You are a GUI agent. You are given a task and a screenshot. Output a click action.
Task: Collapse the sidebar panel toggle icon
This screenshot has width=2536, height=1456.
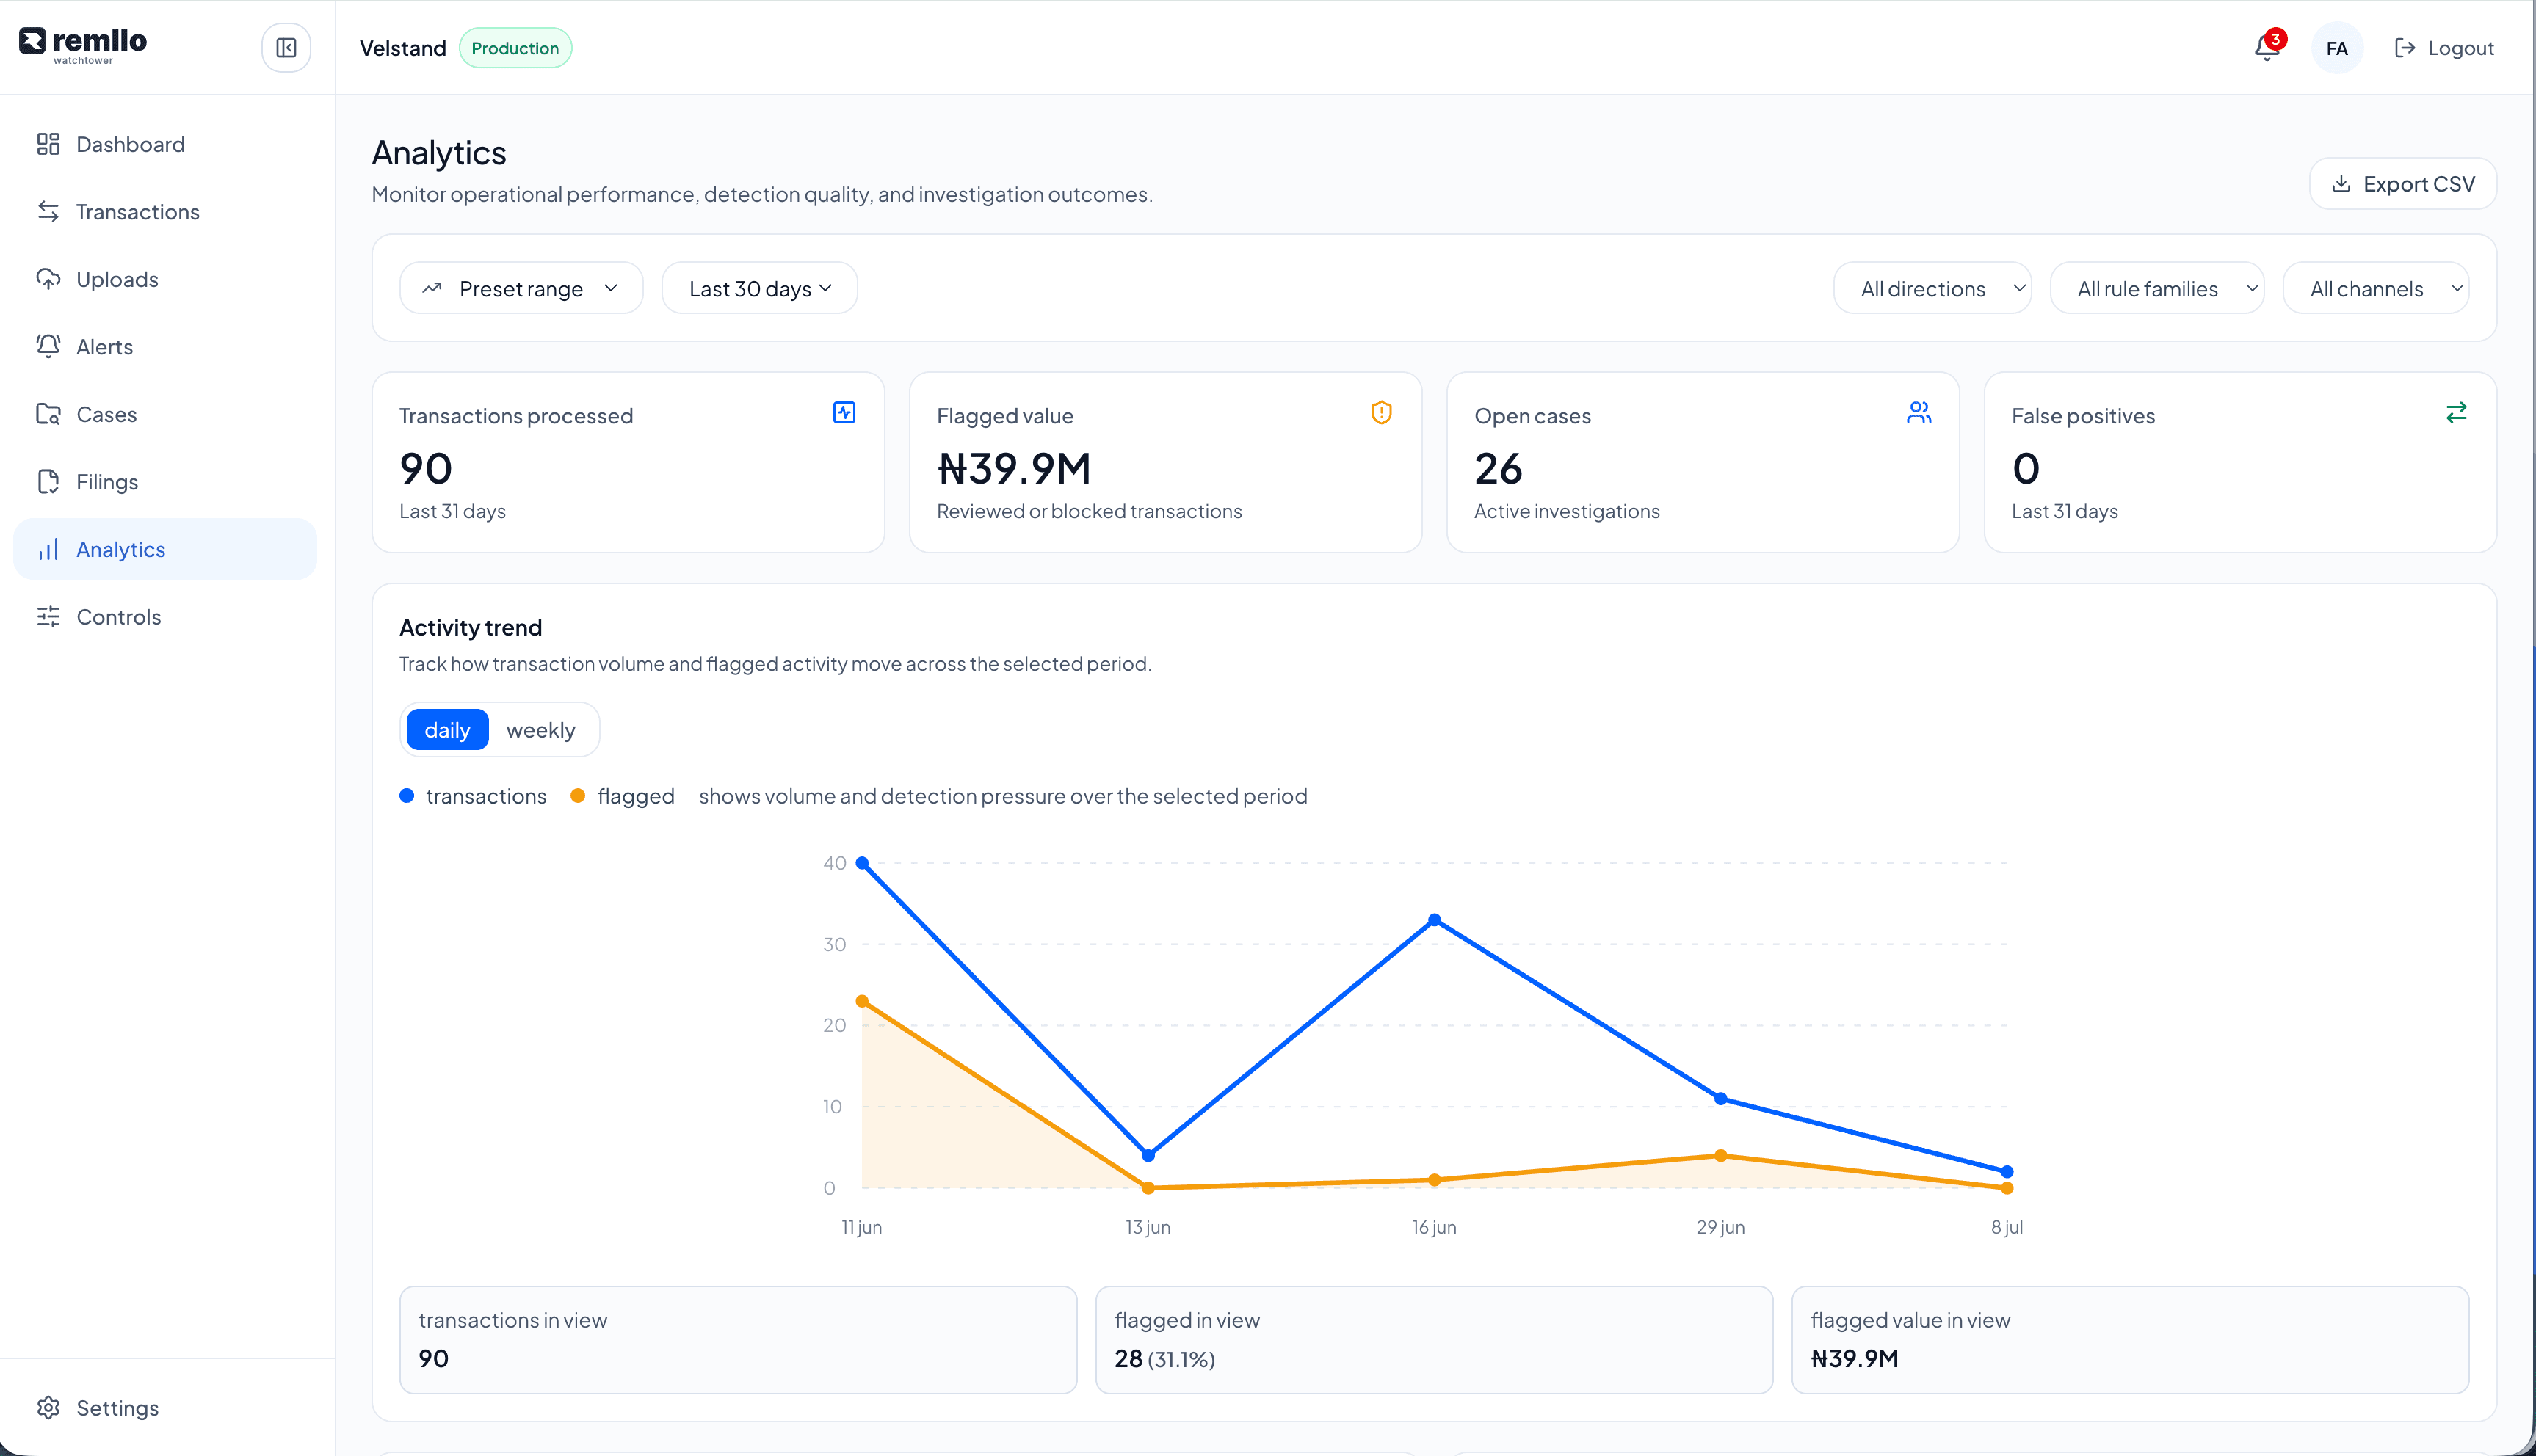(286, 48)
